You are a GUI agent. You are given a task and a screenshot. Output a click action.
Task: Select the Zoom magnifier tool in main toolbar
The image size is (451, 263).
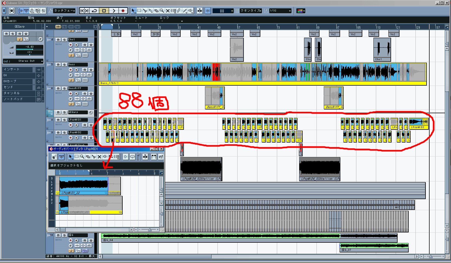[x=162, y=11]
